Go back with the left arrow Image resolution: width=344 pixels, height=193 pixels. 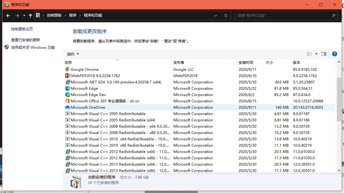8,16
